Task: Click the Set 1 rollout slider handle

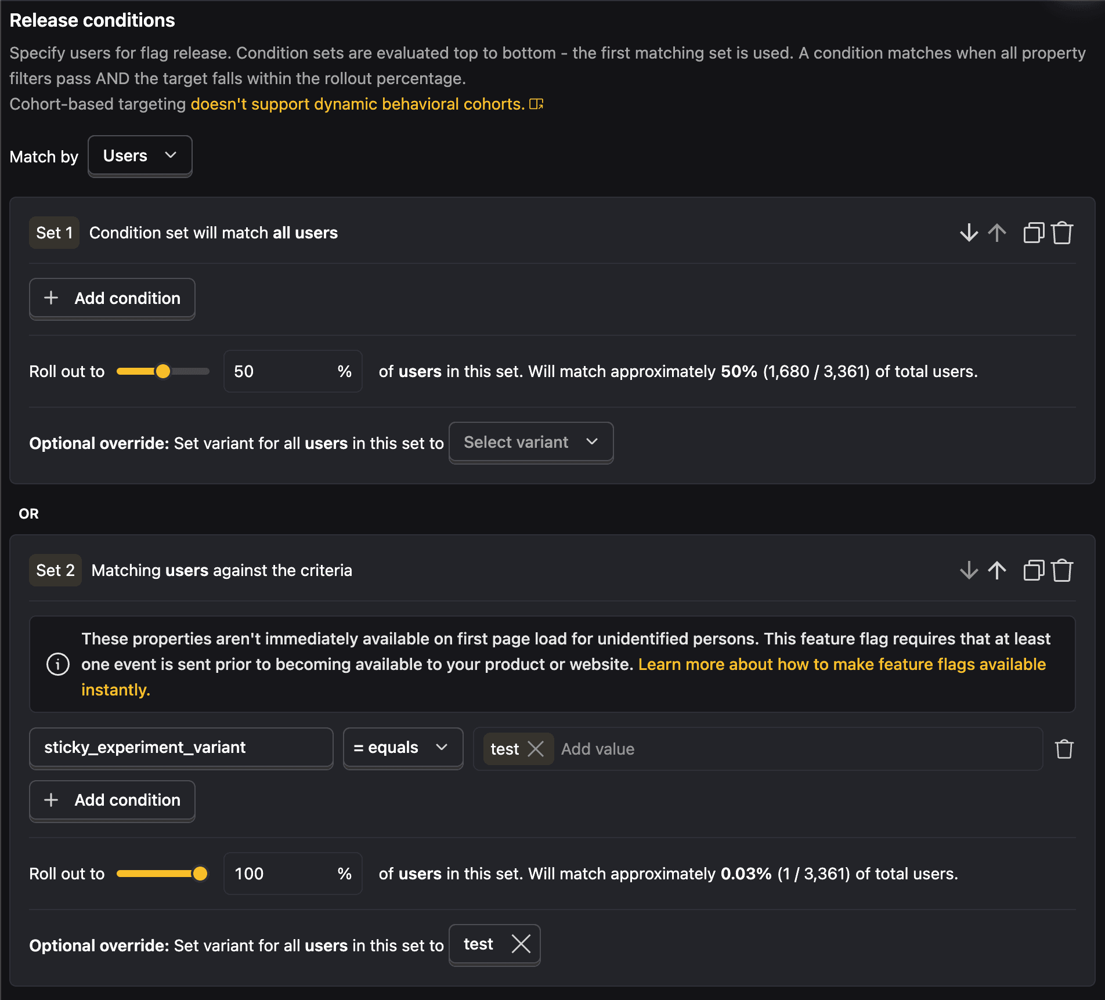Action: pos(163,371)
